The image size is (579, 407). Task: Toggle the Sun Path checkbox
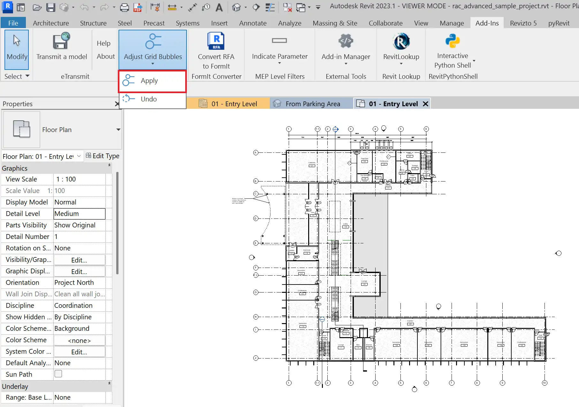pos(58,374)
